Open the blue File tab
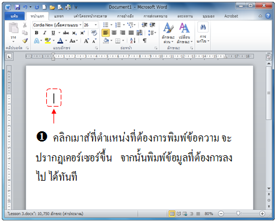 click(x=14, y=16)
